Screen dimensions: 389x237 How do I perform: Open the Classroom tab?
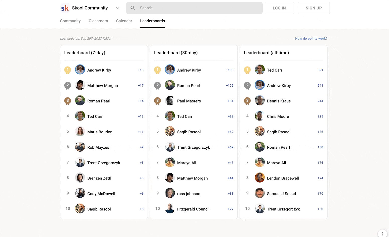[x=98, y=21]
